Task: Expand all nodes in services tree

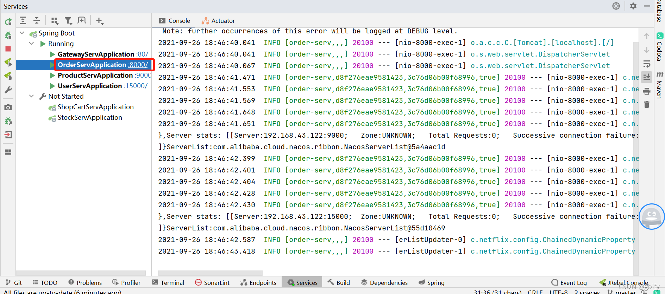Action: pyautogui.click(x=23, y=20)
